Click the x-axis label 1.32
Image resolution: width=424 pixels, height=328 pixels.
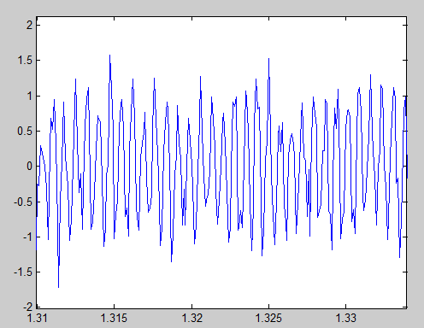click(x=192, y=318)
